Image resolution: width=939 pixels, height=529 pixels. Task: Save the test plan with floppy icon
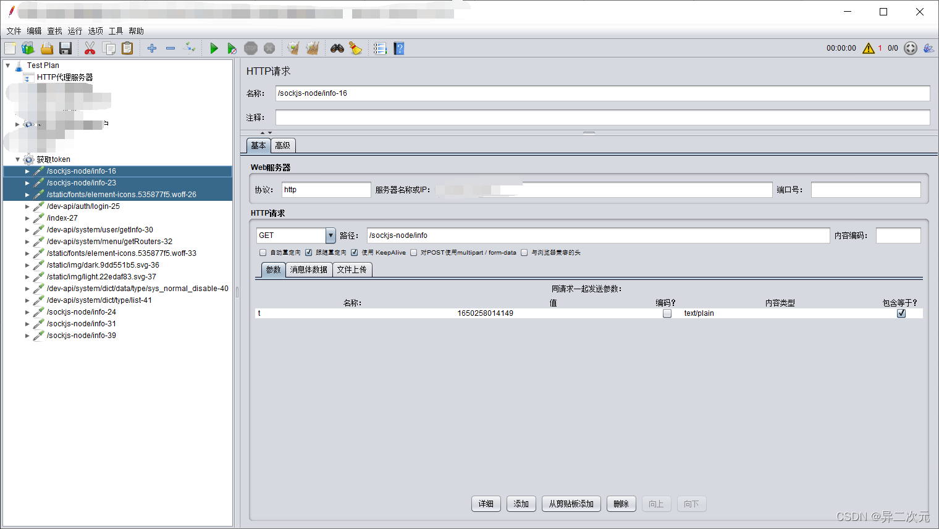click(x=65, y=48)
